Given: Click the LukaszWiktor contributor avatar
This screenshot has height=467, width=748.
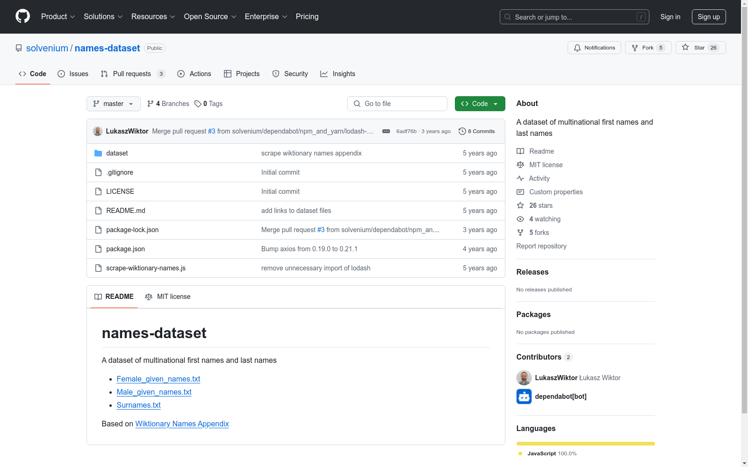Looking at the screenshot, I should pos(524,378).
